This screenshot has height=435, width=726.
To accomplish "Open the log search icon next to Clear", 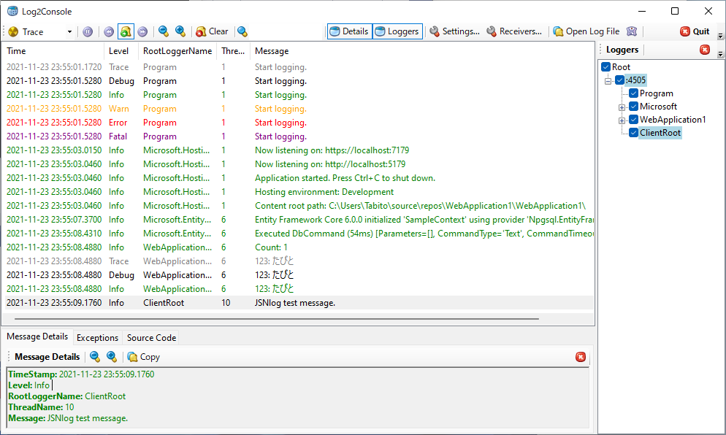I will (242, 31).
